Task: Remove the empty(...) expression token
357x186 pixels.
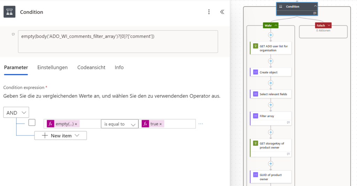Action: pos(76,124)
